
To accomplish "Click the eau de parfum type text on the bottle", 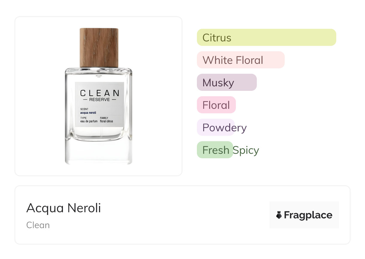I will coord(89,121).
